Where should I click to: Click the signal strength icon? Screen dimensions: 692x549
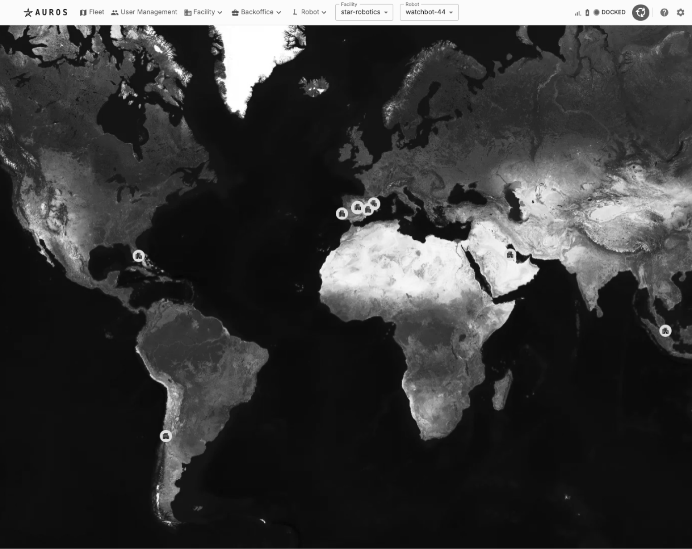577,13
